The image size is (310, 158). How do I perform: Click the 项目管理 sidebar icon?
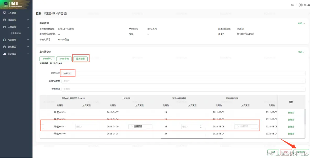(4, 20)
